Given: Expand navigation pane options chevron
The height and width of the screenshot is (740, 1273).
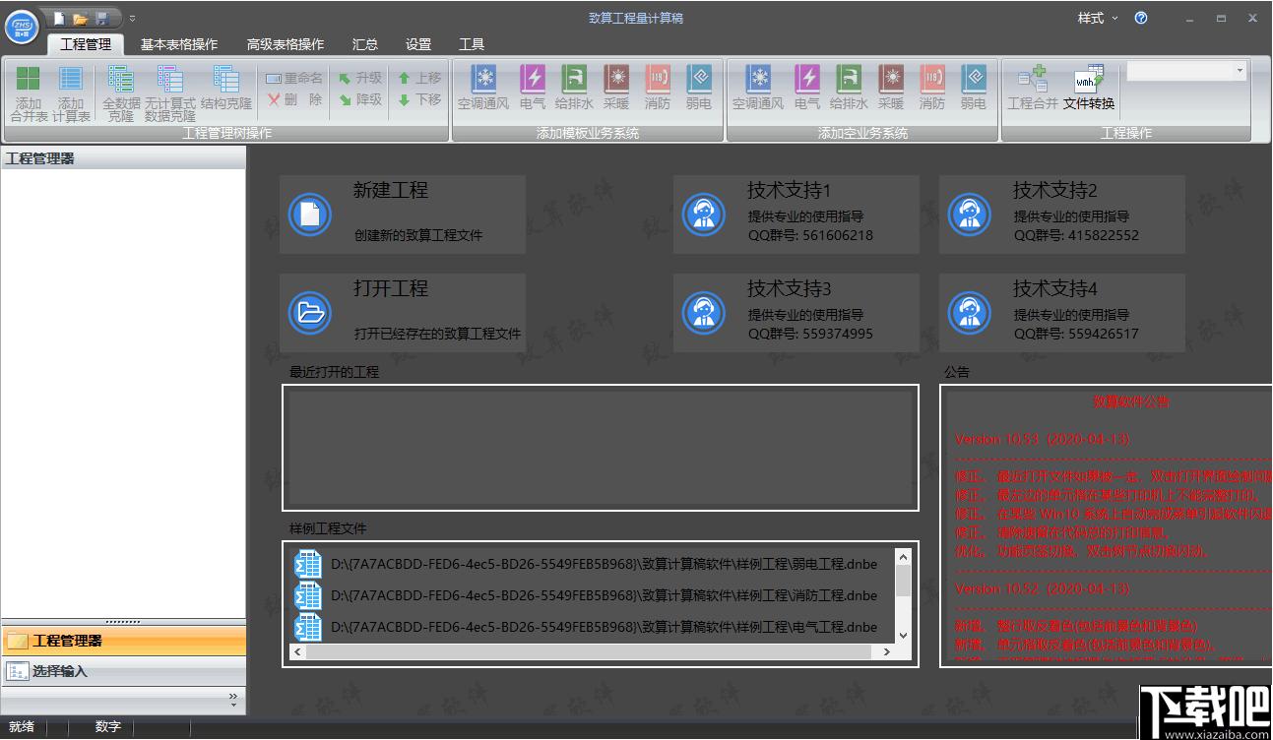Looking at the screenshot, I should 233,700.
